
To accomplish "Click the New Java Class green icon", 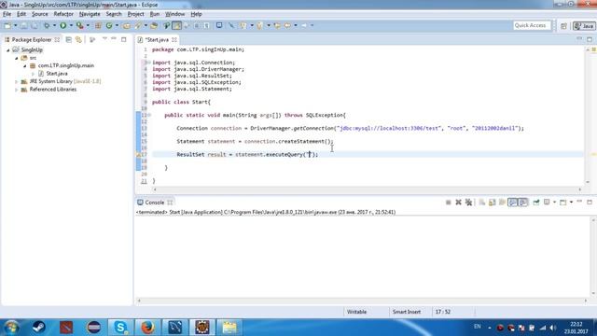I will coord(109,25).
